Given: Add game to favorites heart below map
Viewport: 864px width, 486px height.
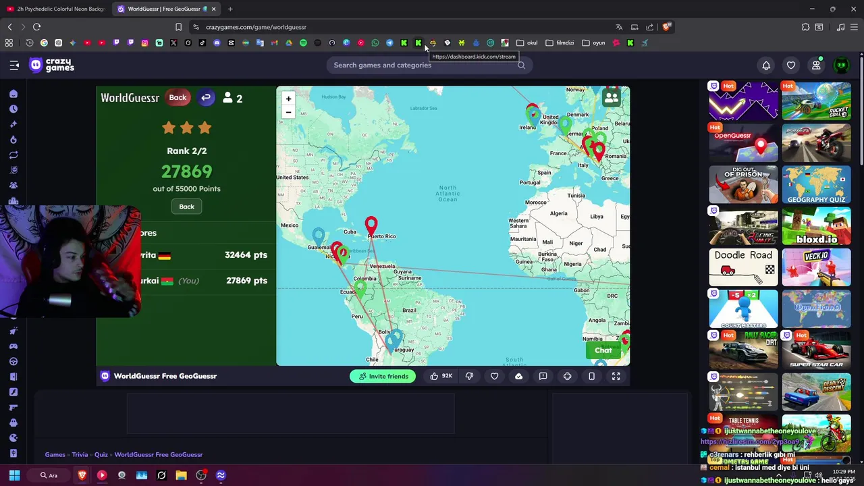Looking at the screenshot, I should tap(494, 376).
